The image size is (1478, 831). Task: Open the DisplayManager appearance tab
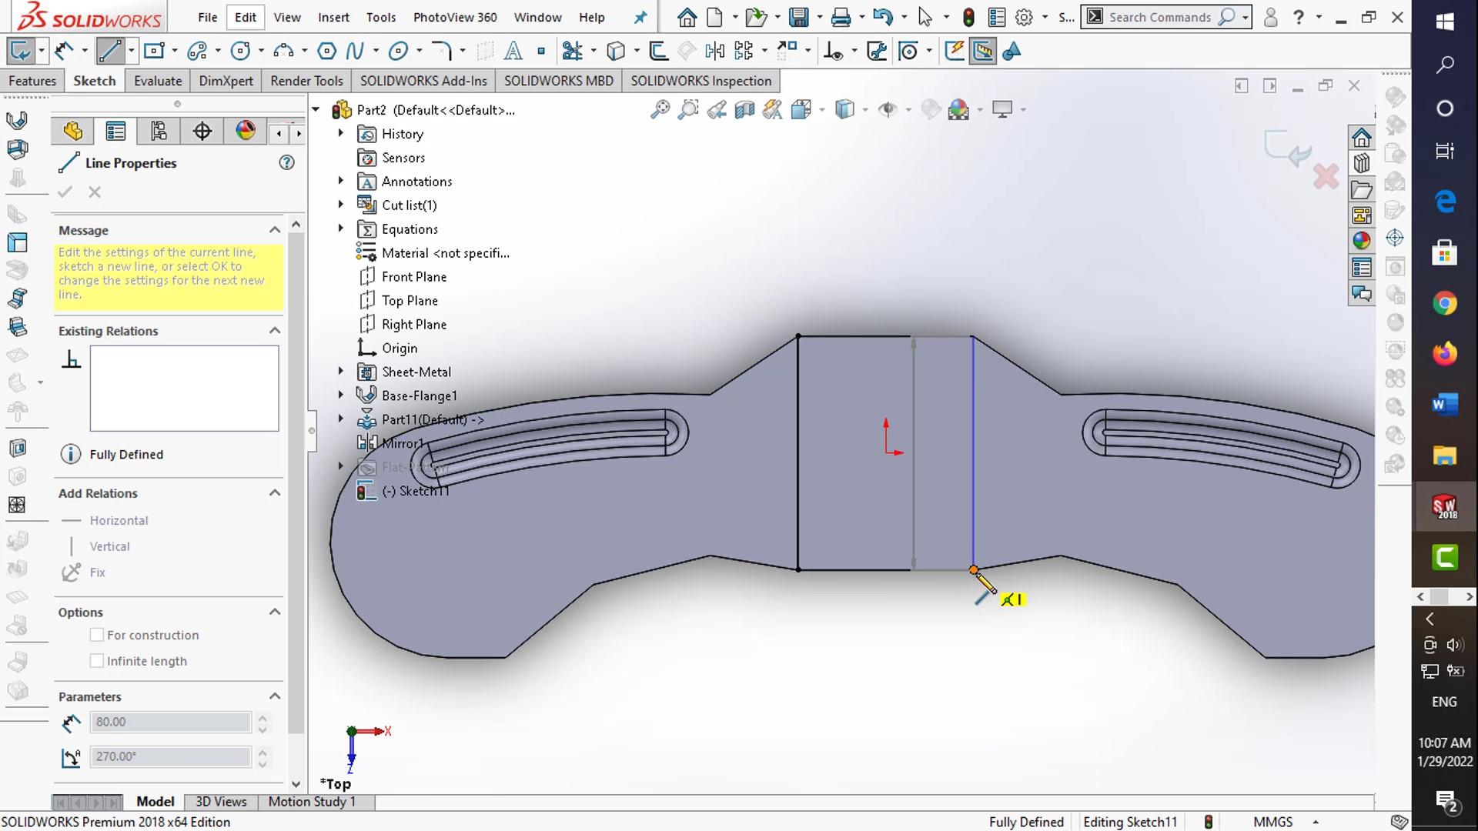click(246, 132)
